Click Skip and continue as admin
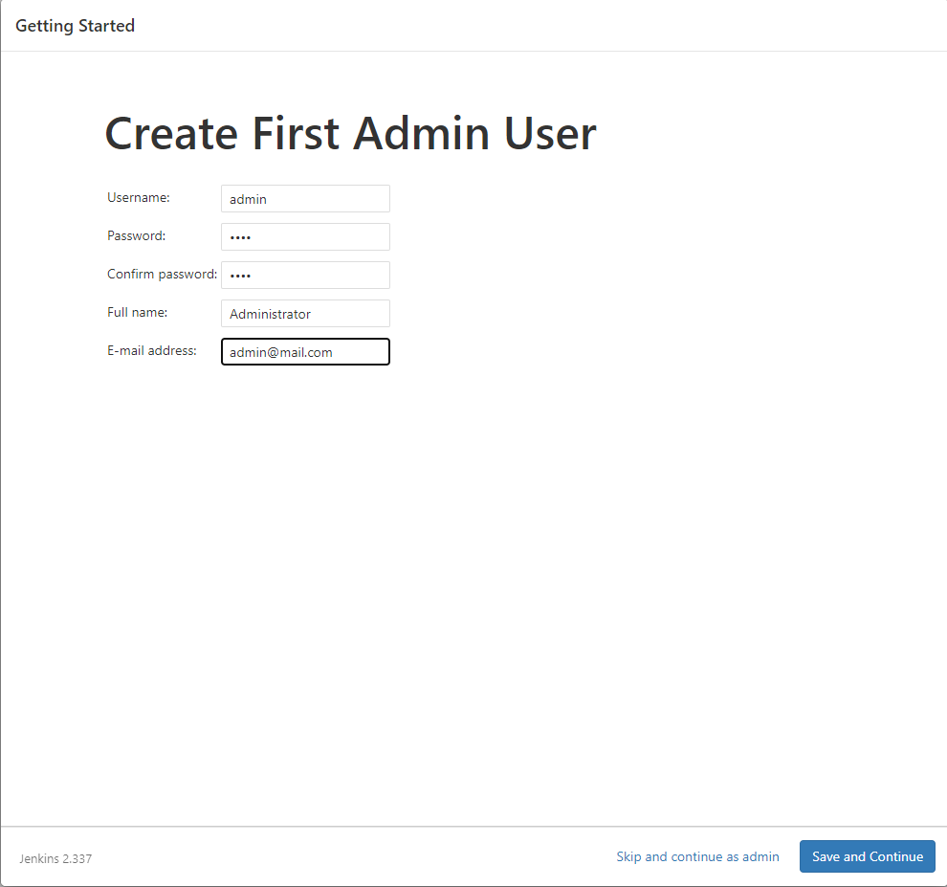 click(x=697, y=855)
